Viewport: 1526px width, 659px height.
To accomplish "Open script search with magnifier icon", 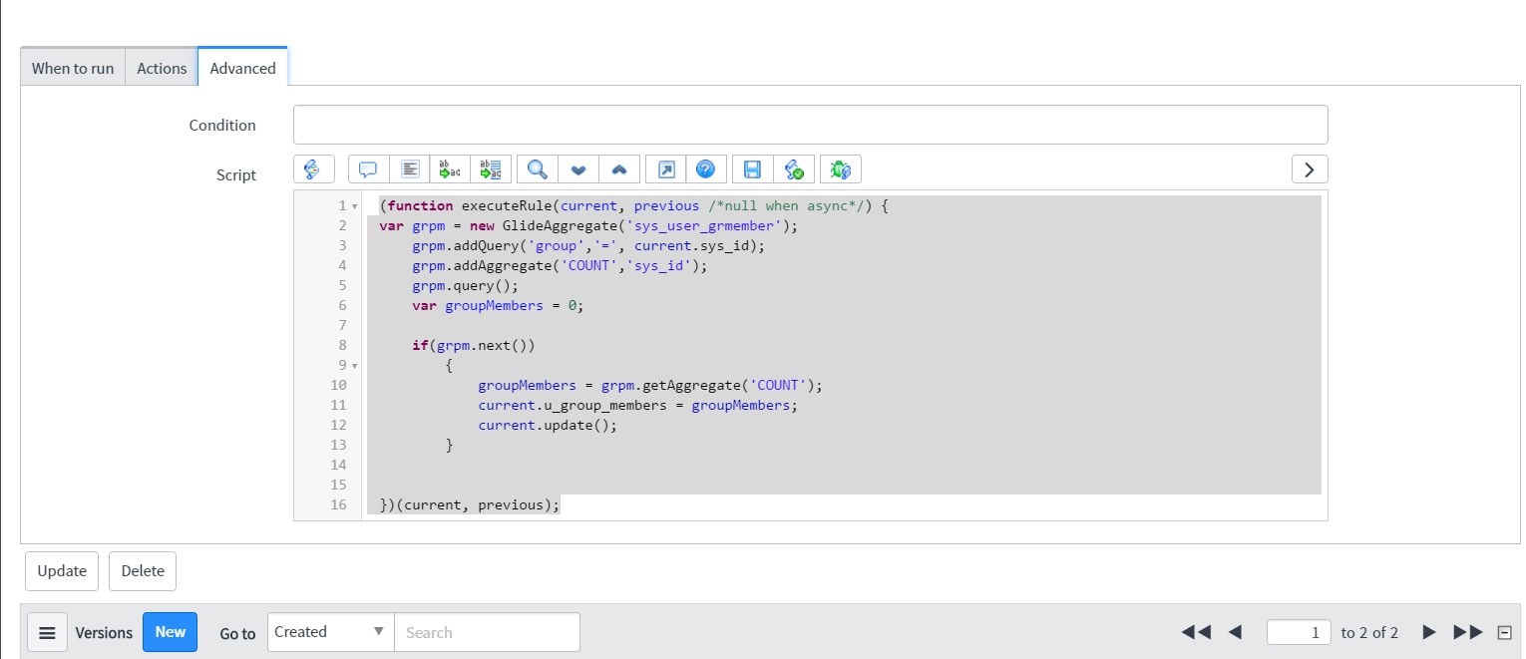I will pyautogui.click(x=537, y=169).
